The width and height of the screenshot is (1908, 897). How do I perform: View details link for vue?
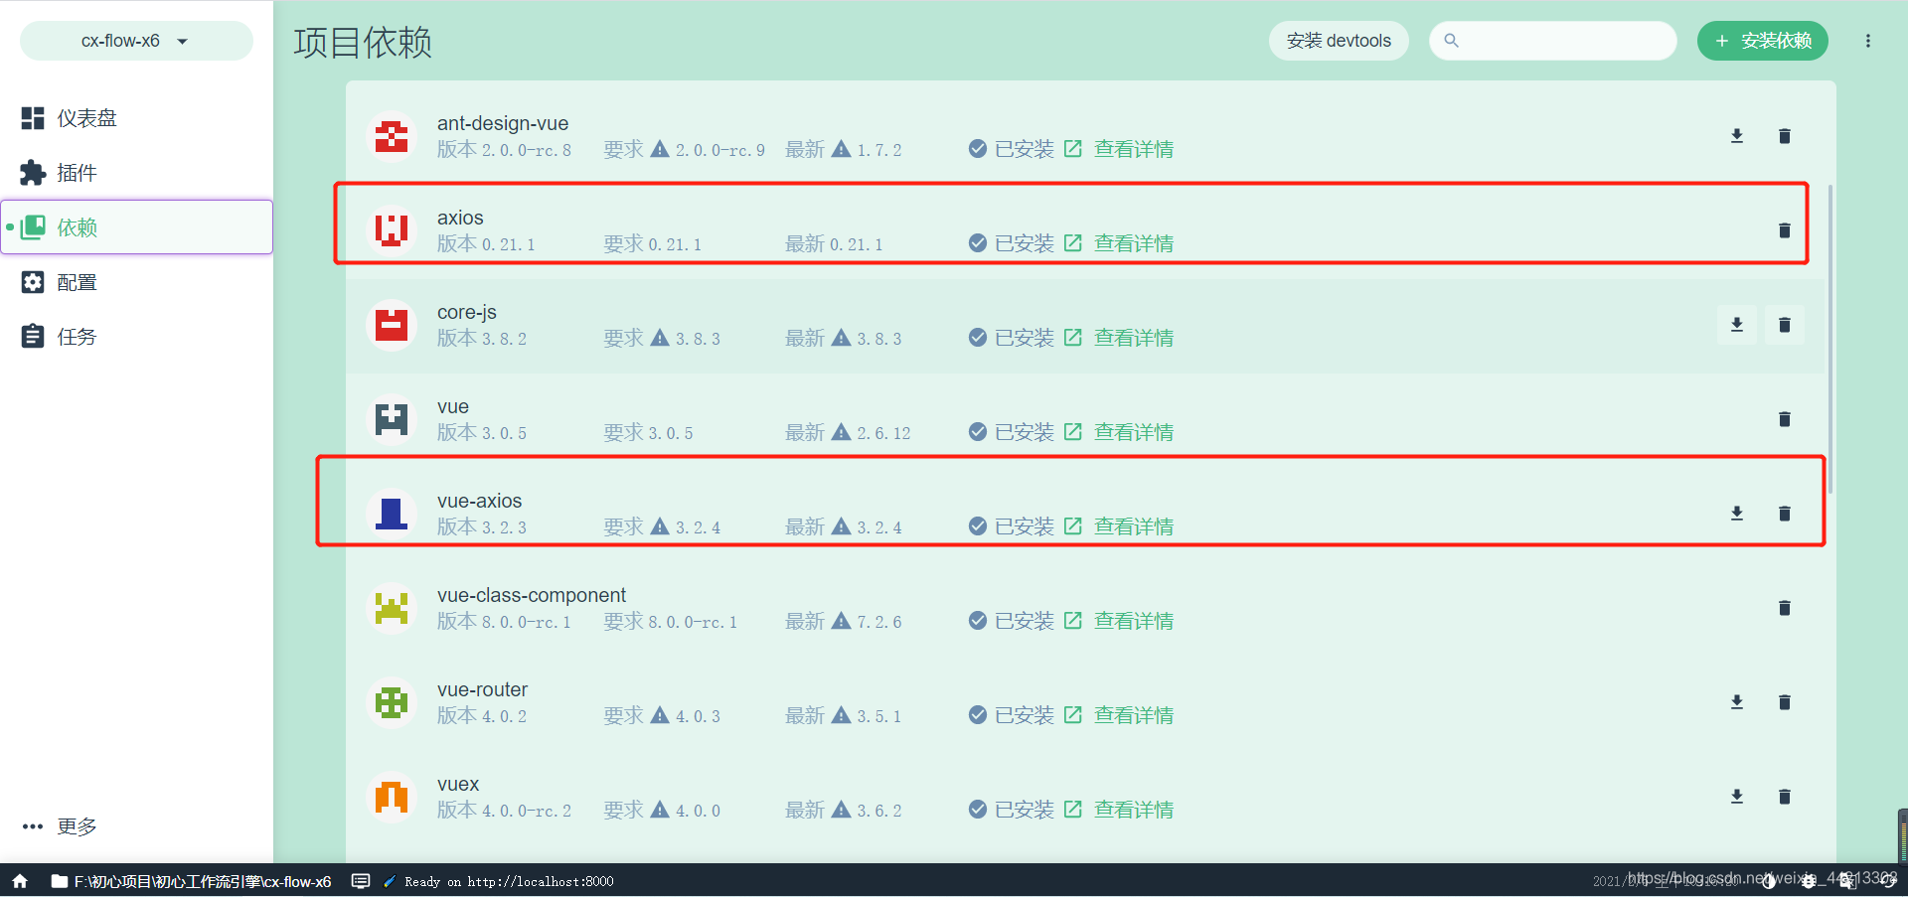click(1119, 432)
